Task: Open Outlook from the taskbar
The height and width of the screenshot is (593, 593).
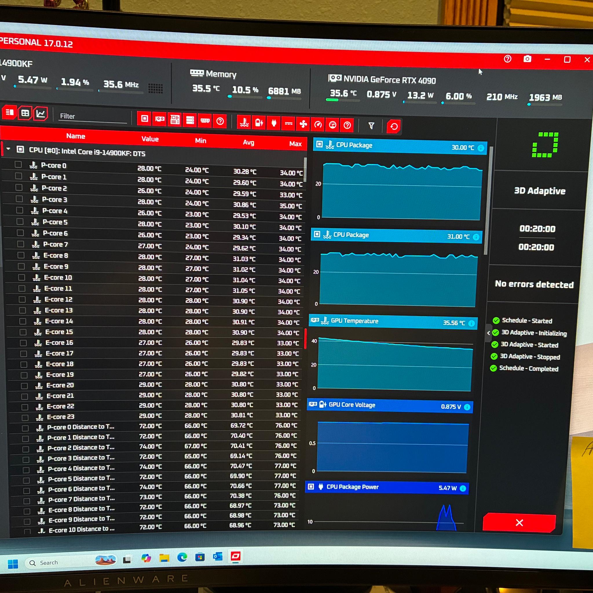Action: (x=218, y=556)
